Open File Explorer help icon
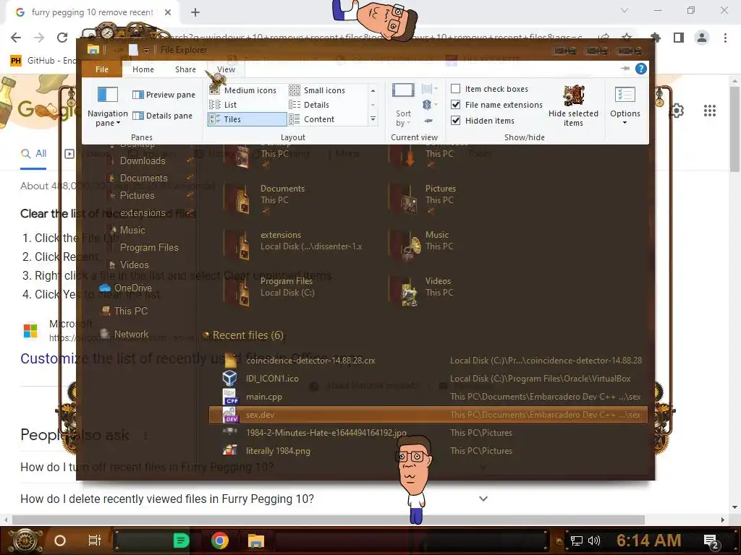The width and height of the screenshot is (741, 555). pos(641,69)
